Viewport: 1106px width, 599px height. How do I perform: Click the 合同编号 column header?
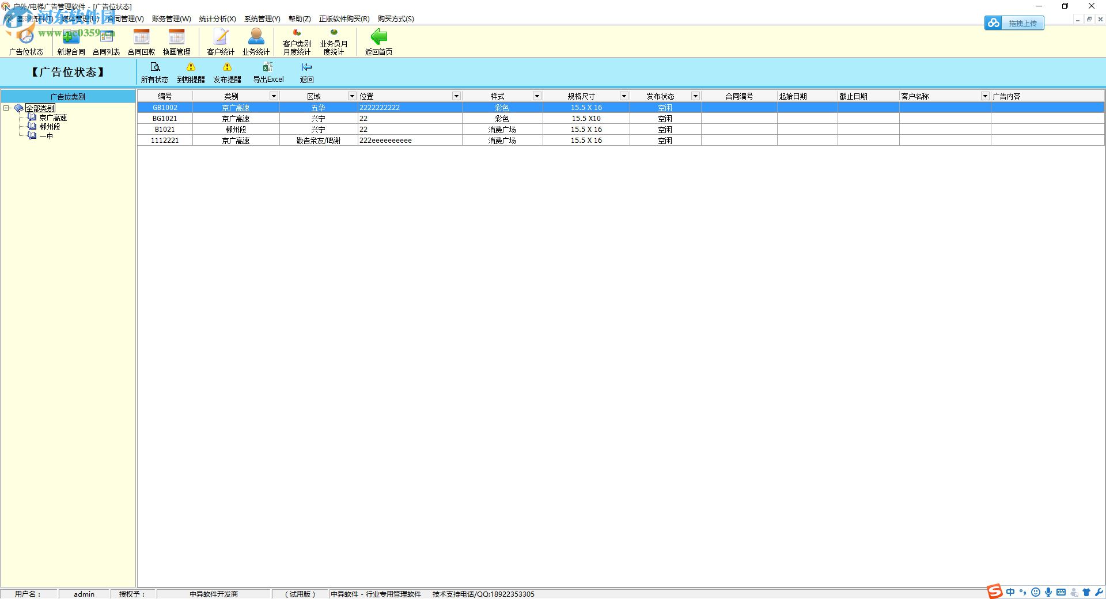(x=739, y=96)
